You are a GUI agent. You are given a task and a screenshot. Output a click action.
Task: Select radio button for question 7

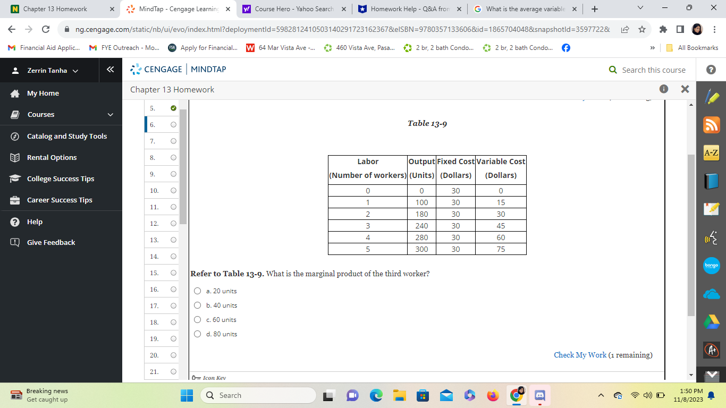[x=174, y=141]
